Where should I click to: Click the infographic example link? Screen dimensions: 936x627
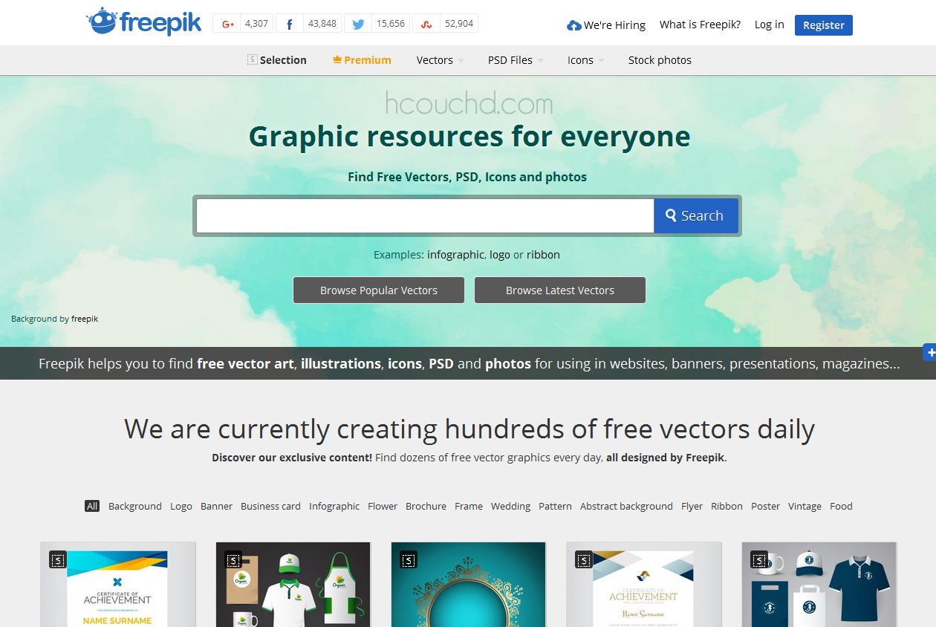coord(455,255)
